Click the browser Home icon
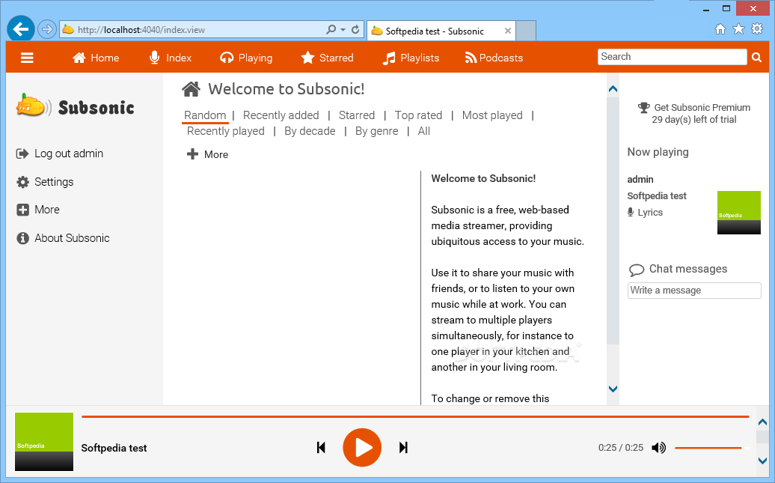This screenshot has height=483, width=775. pos(720,29)
